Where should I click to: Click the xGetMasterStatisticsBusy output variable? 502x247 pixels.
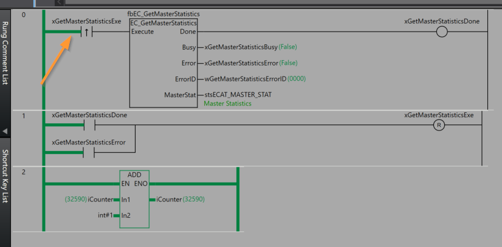[241, 47]
